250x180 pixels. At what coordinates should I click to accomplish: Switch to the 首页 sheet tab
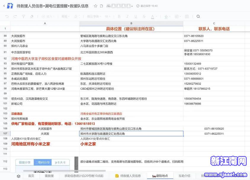coord(31,176)
